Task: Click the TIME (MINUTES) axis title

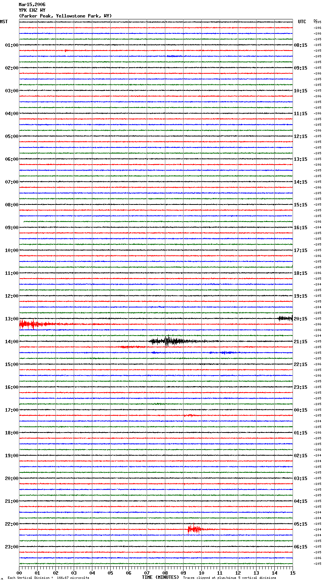Action: tap(160, 577)
